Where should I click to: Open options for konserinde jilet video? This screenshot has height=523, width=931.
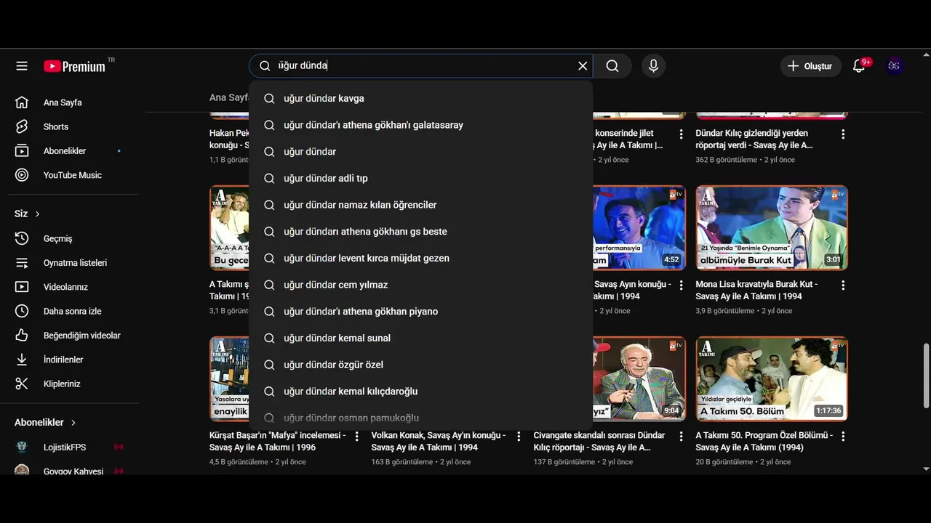coord(681,134)
